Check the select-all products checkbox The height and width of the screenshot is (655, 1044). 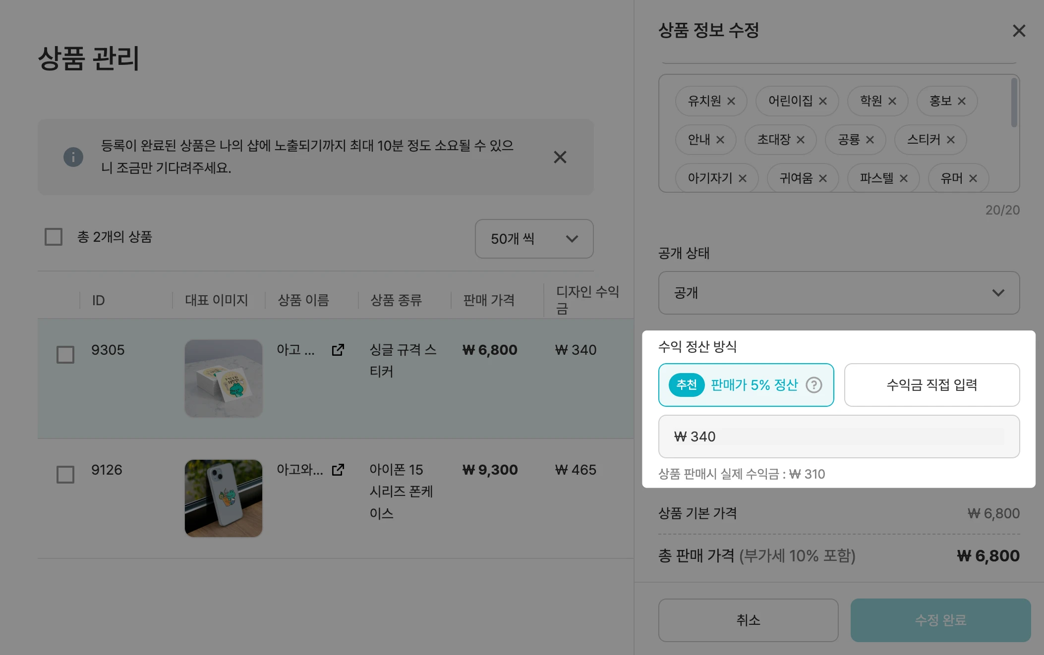point(54,237)
